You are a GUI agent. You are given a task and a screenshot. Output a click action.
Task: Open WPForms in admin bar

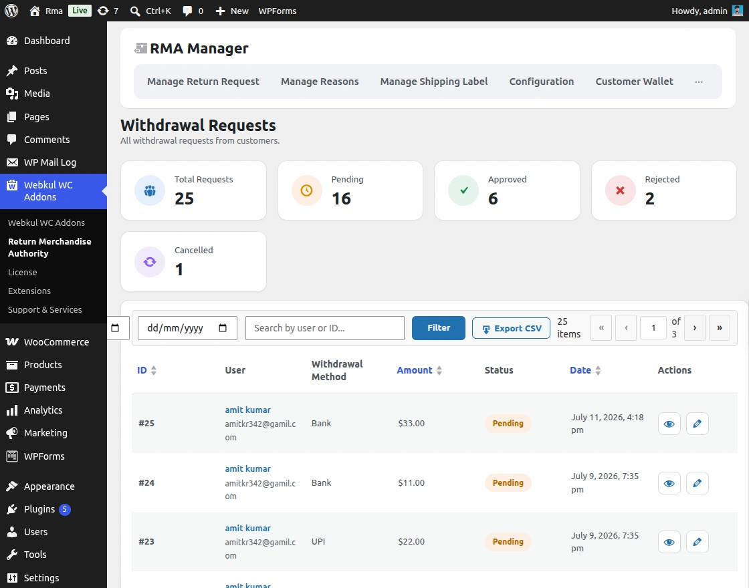[x=277, y=11]
